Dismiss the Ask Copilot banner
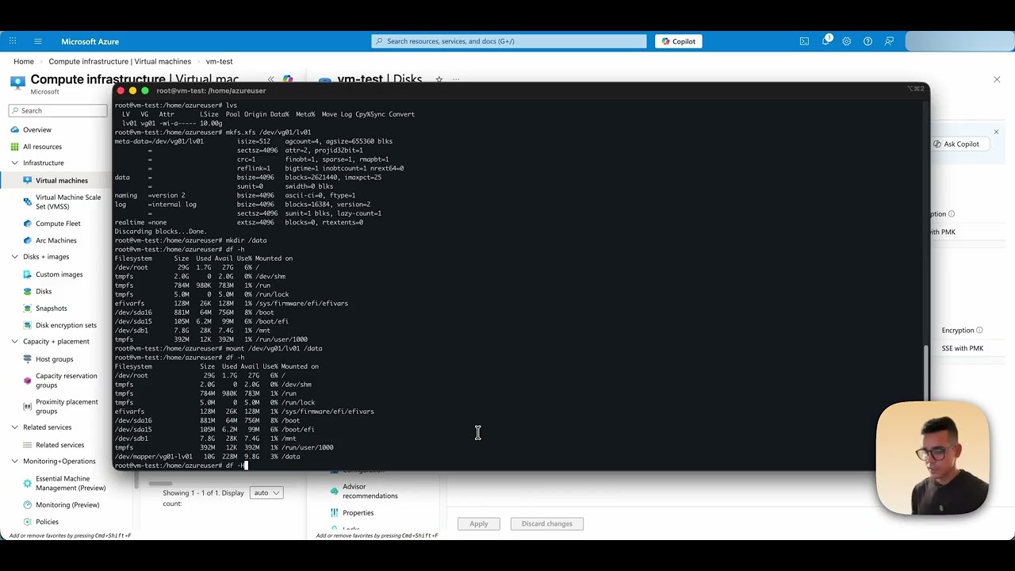This screenshot has width=1015, height=571. point(996,132)
